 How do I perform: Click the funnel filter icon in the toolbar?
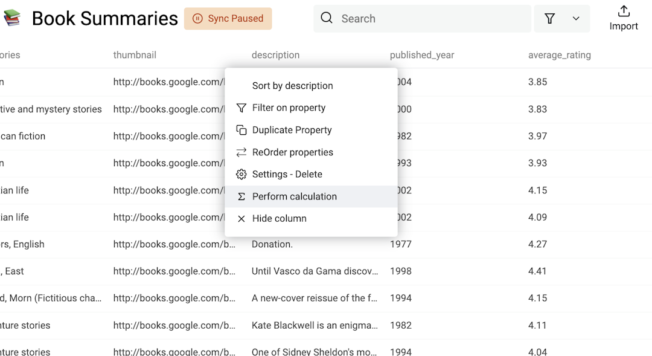550,19
